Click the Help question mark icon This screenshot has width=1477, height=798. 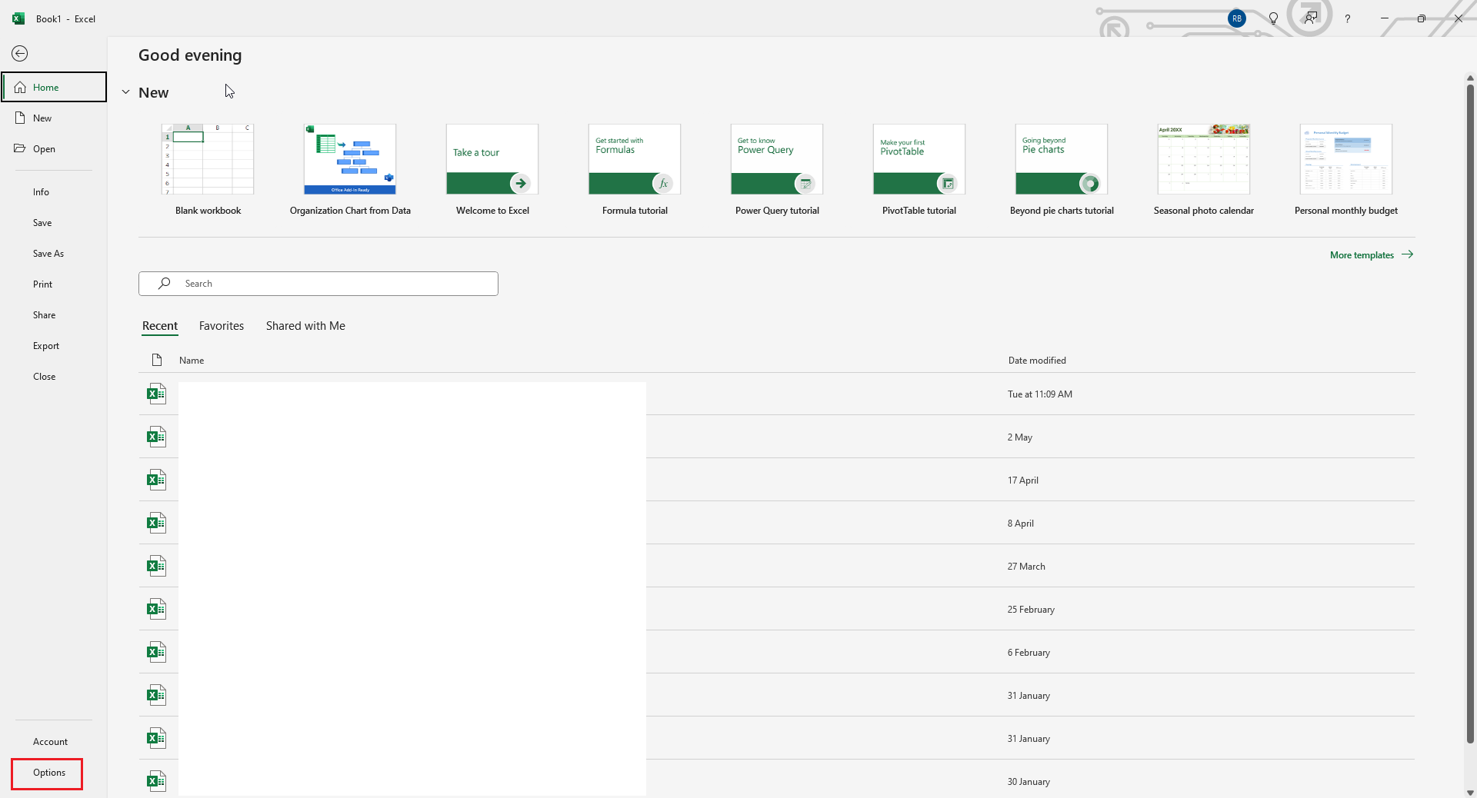click(x=1347, y=18)
